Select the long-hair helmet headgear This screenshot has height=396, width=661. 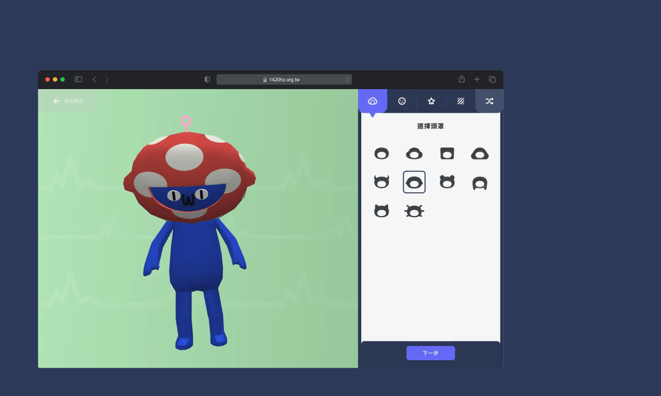(480, 183)
